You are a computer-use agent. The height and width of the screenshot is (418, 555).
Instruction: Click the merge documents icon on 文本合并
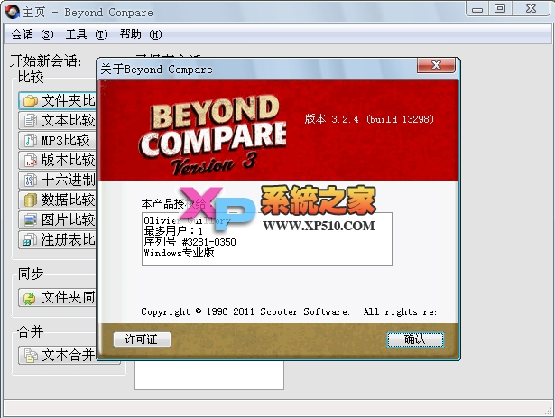tap(31, 356)
